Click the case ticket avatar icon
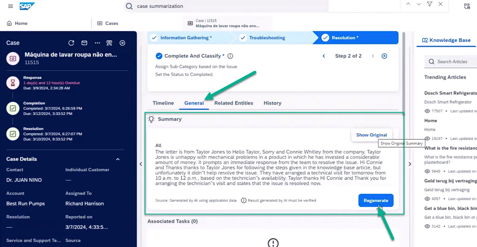 (x=13, y=59)
